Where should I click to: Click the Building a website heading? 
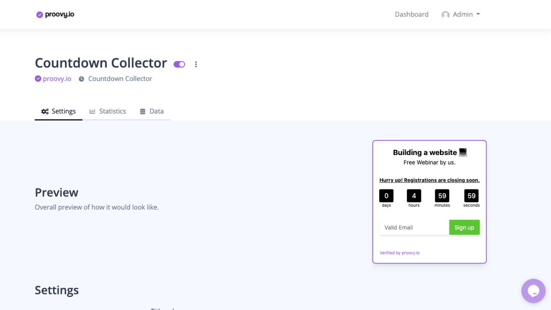425,152
